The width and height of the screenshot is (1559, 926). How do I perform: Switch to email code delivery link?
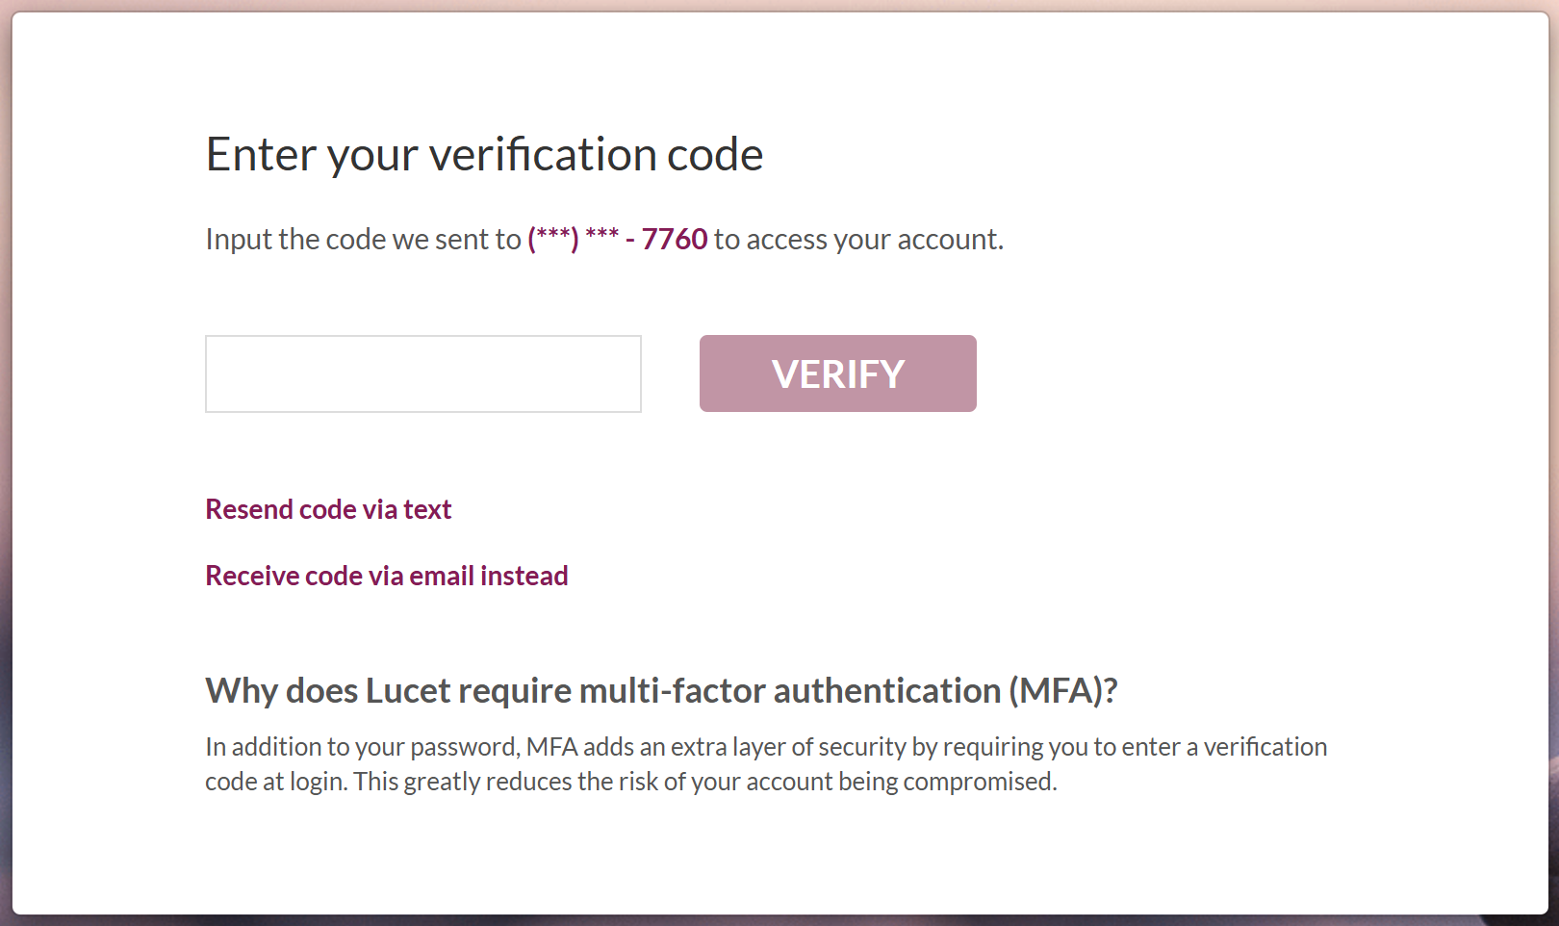(x=386, y=576)
